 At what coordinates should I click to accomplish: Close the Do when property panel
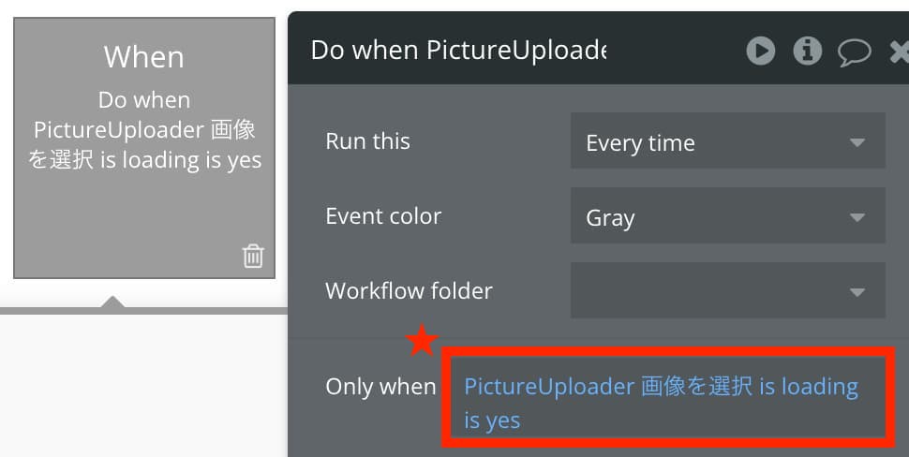pos(900,52)
